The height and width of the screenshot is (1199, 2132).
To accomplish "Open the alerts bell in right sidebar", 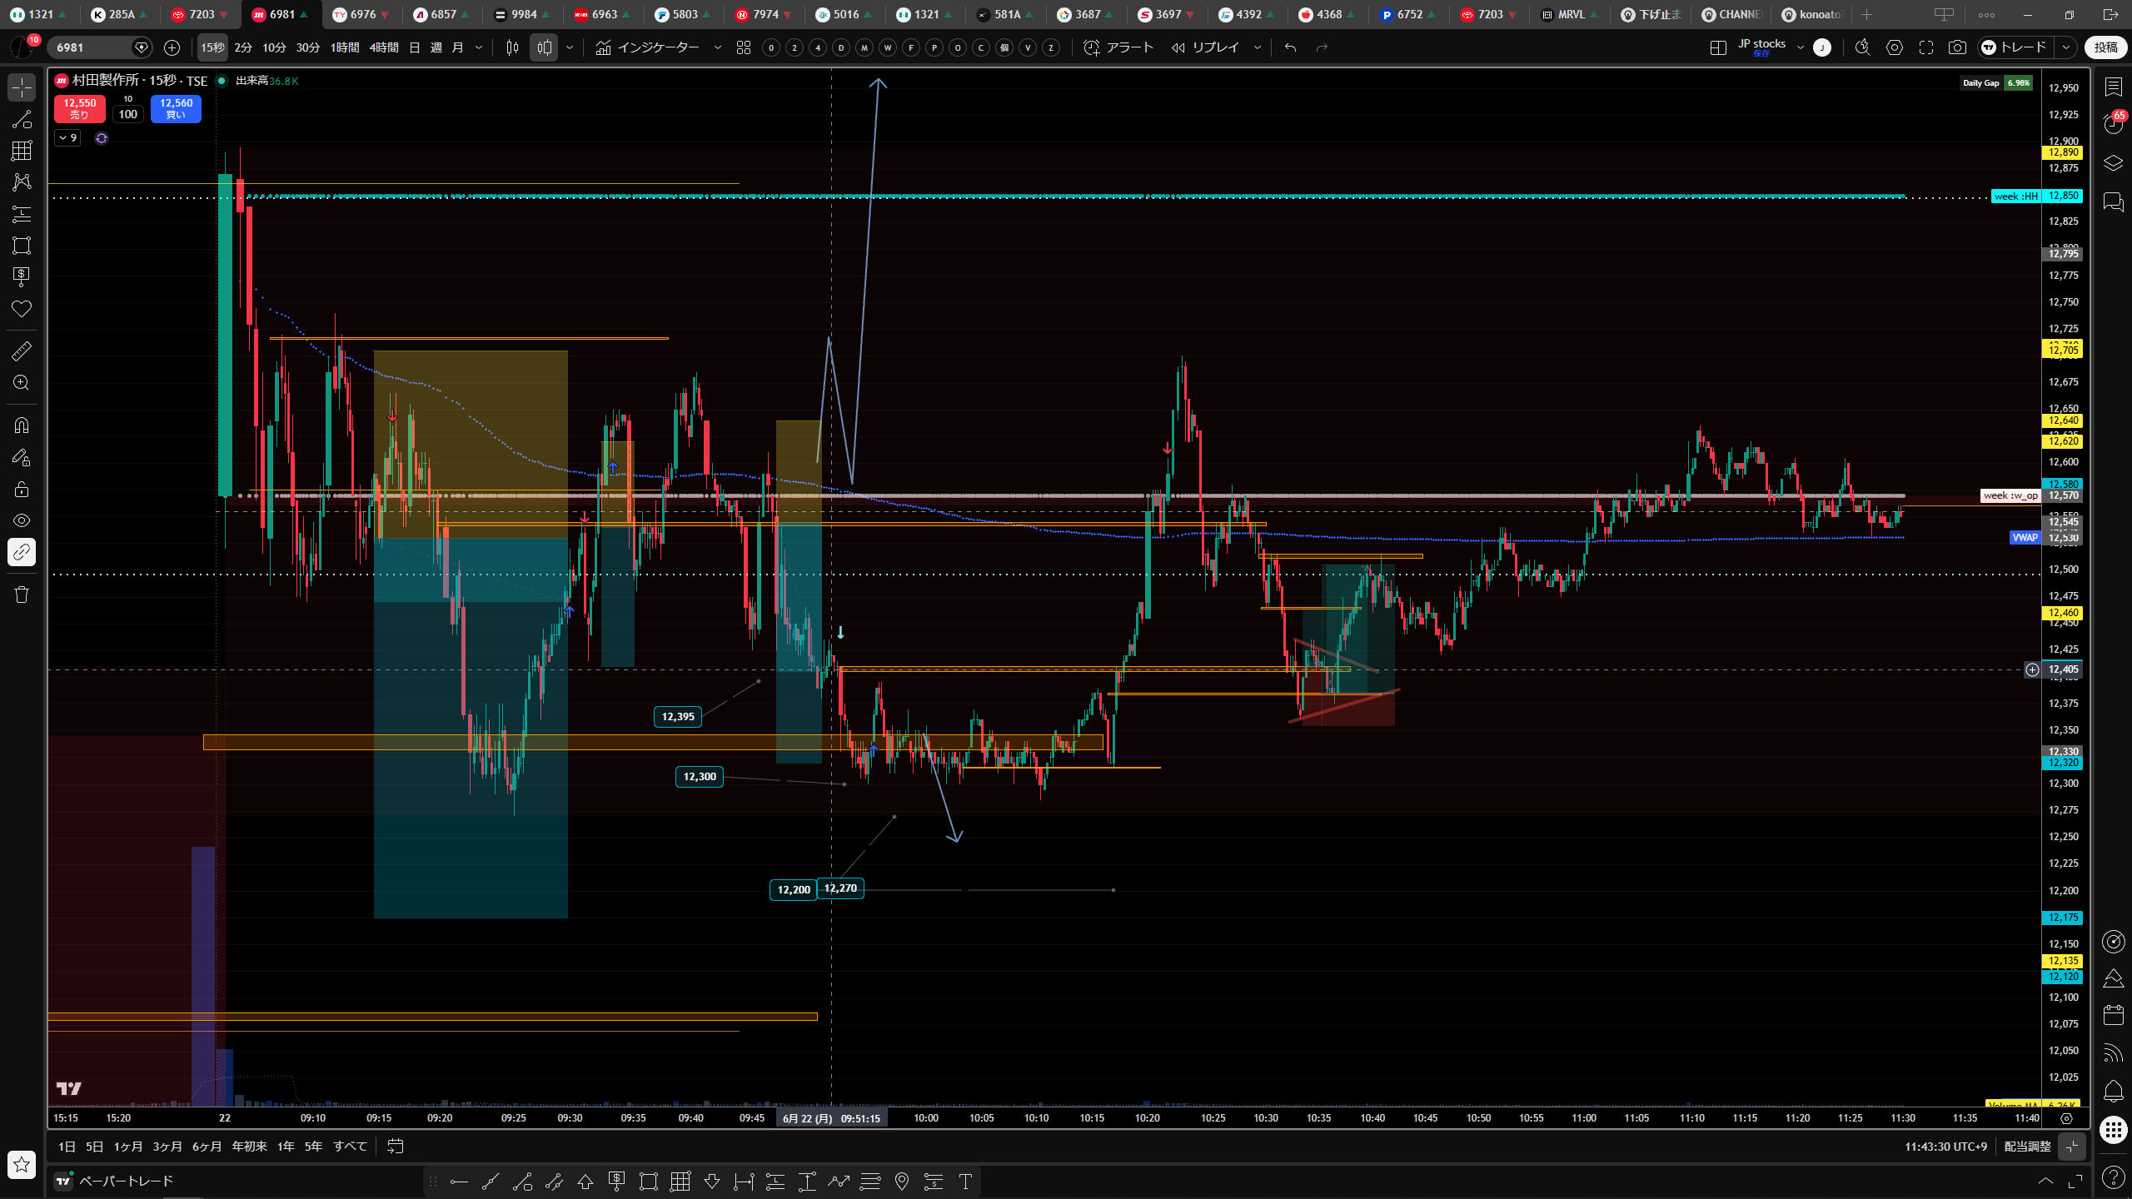I will click(2113, 1091).
